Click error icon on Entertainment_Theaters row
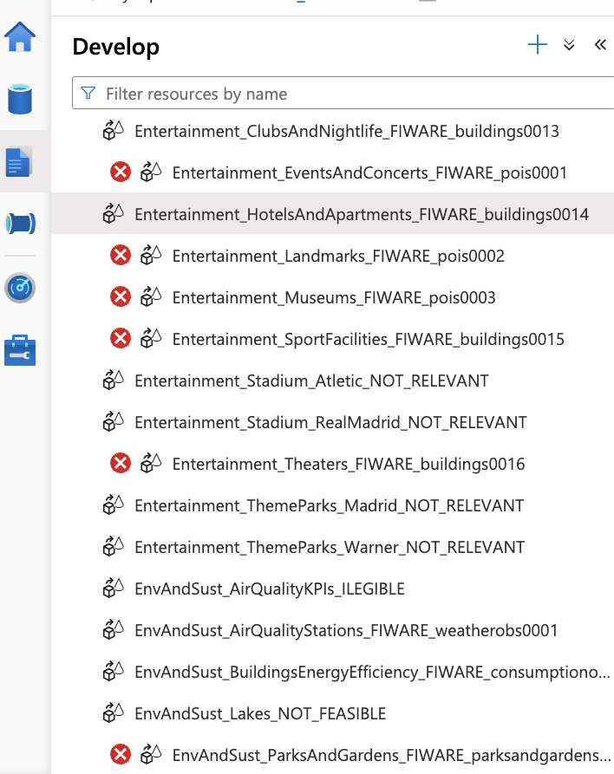The width and height of the screenshot is (614, 774). pyautogui.click(x=120, y=464)
